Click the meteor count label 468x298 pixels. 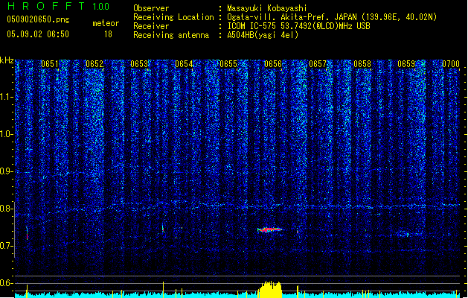point(106,23)
